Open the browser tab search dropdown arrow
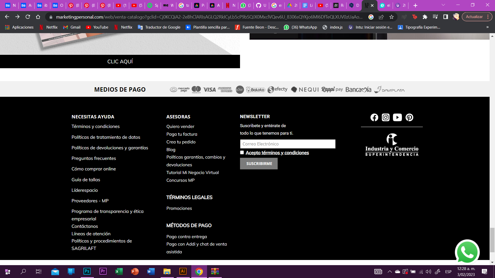 click(x=443, y=5)
